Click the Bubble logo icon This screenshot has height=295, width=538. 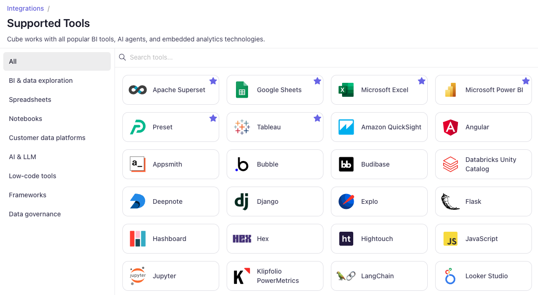pyautogui.click(x=242, y=164)
